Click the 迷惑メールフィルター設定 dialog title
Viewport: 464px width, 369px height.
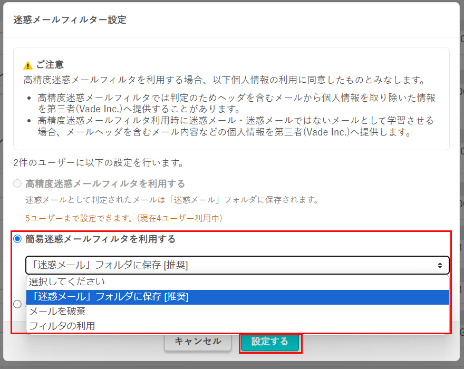click(67, 20)
